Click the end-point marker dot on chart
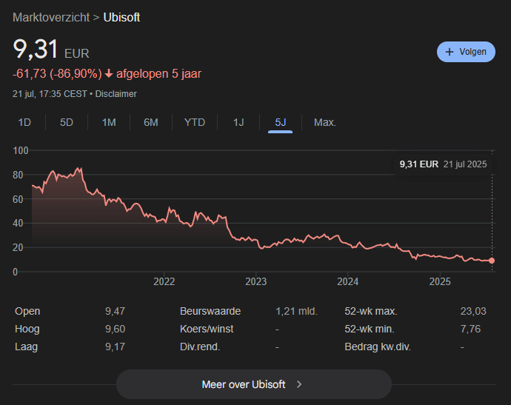Image resolution: width=511 pixels, height=405 pixels. click(492, 261)
